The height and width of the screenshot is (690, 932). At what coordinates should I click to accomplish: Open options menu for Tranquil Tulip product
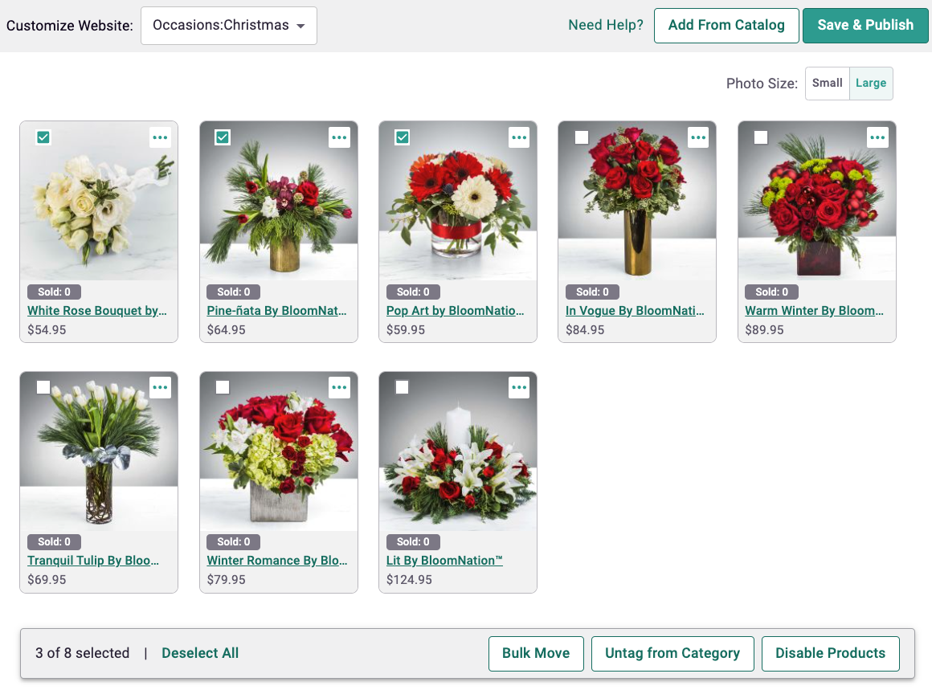tap(160, 387)
